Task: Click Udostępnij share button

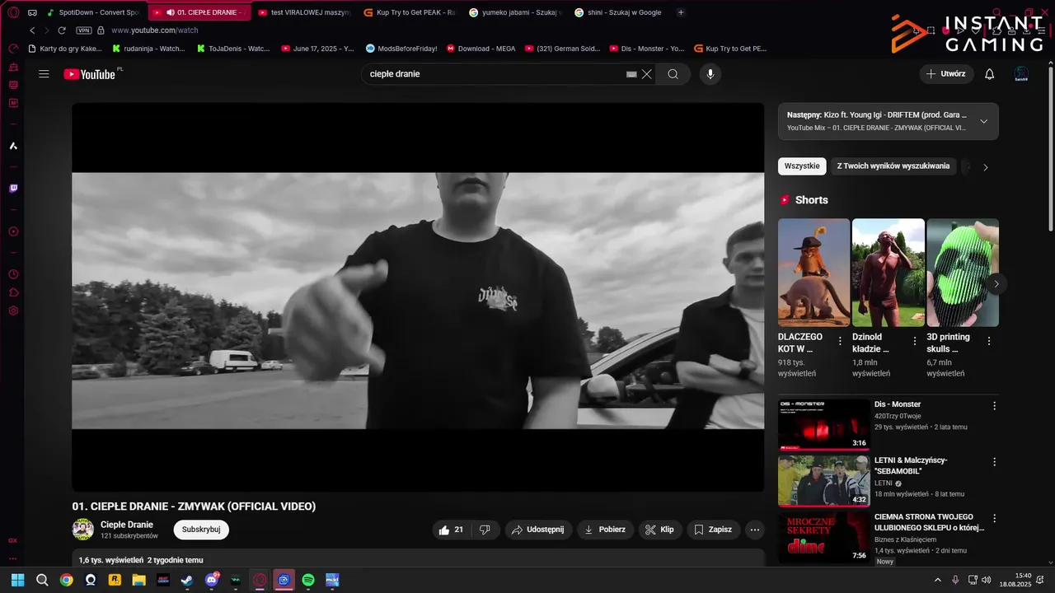Action: coord(537,530)
